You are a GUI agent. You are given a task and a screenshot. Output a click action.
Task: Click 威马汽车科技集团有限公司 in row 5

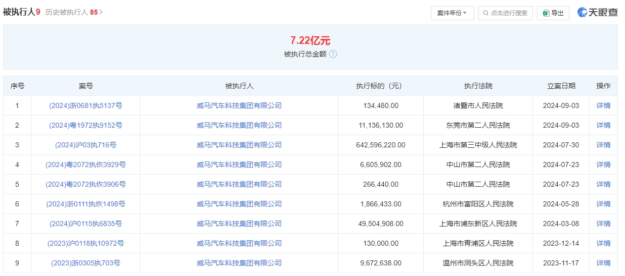click(239, 184)
